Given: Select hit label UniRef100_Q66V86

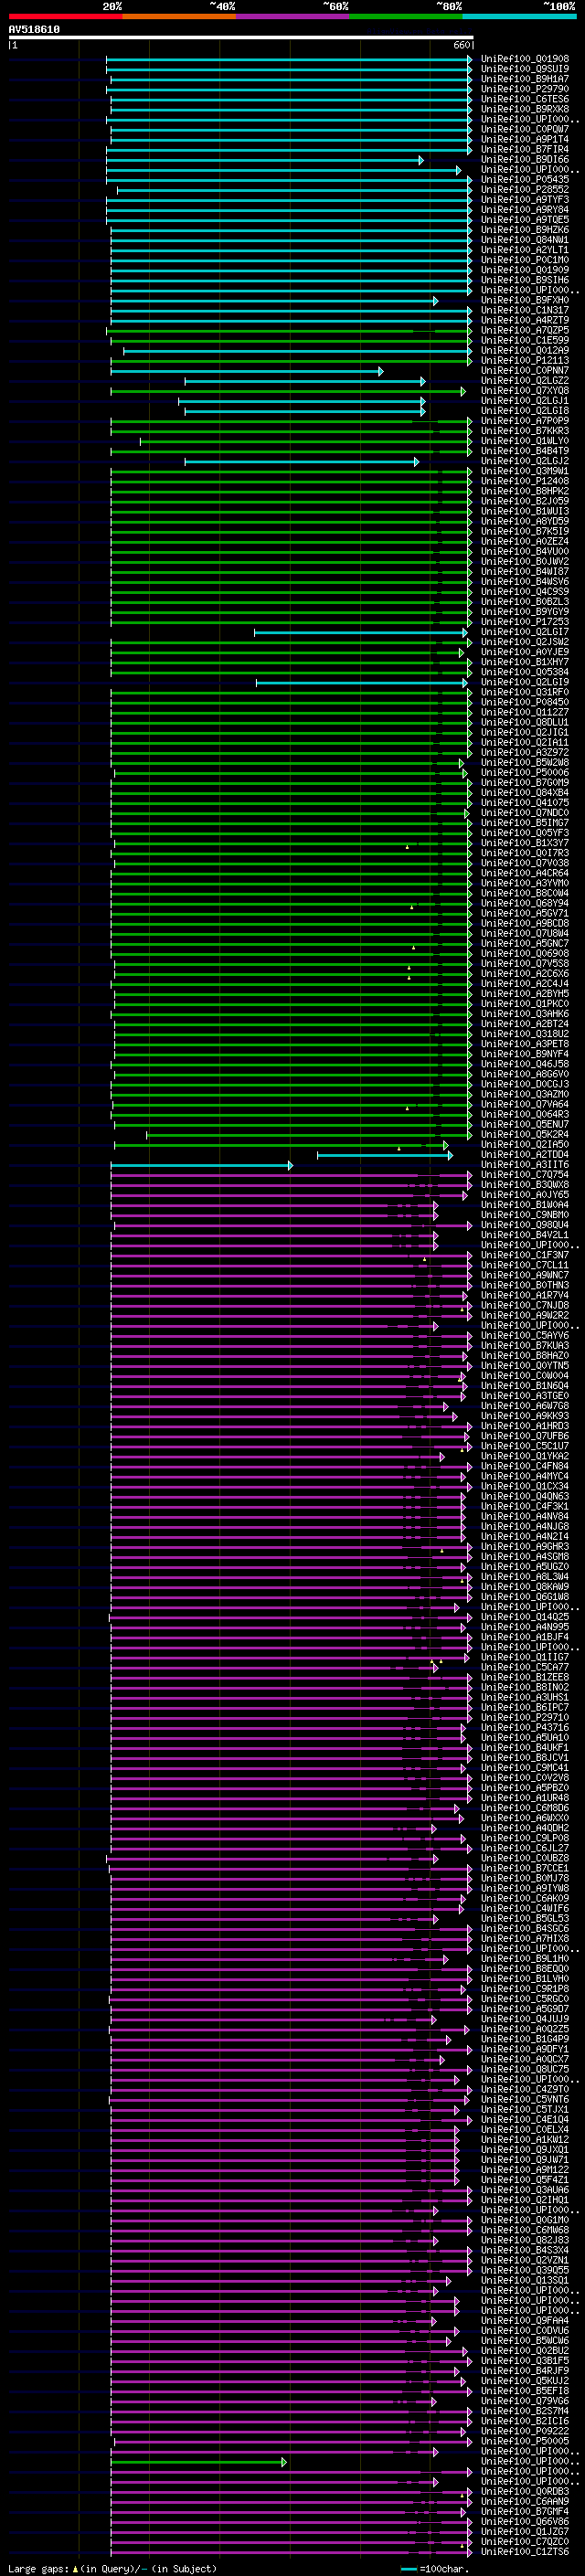Looking at the screenshot, I should pyautogui.click(x=524, y=2522).
